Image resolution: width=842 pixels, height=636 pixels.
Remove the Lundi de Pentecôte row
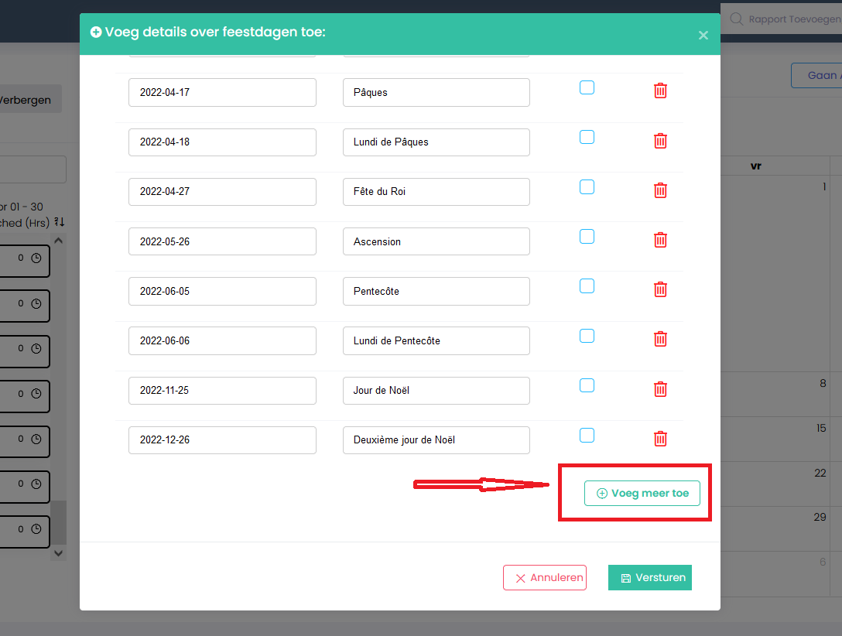click(x=660, y=339)
